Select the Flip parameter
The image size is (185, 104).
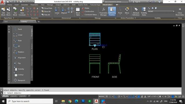coord(17,63)
